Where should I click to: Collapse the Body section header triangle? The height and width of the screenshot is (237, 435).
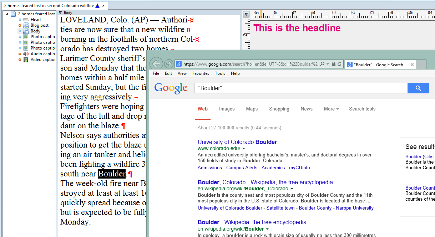pos(60,12)
